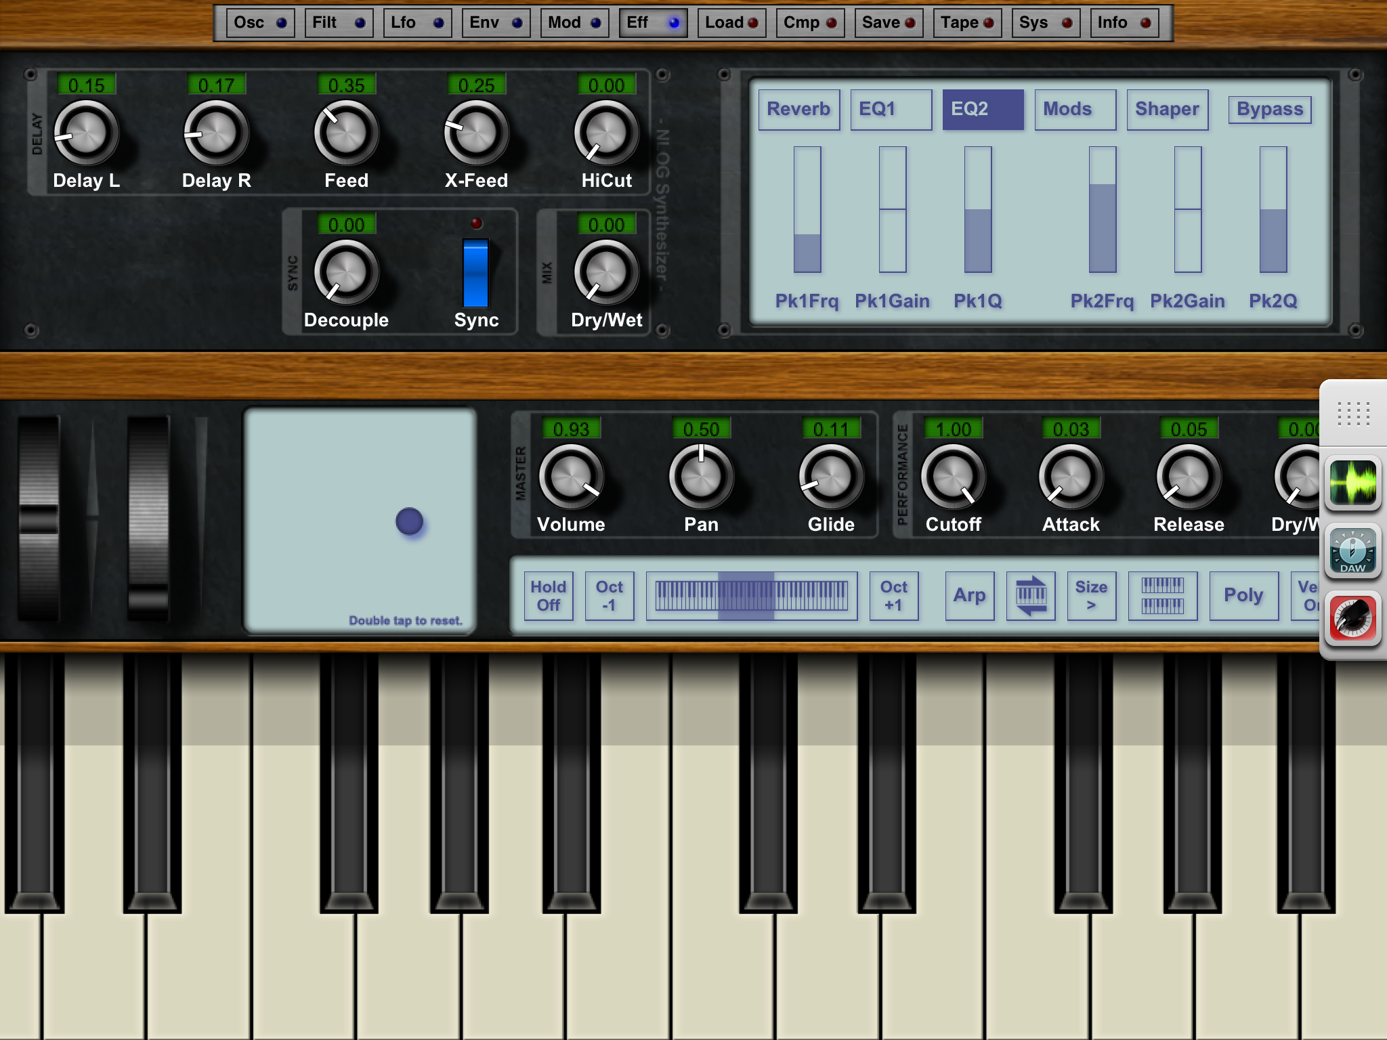Switch to the Env page
Image resolution: width=1387 pixels, height=1040 pixels.
point(496,23)
